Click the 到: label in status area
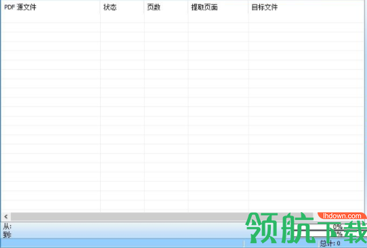The height and width of the screenshot is (248, 367). pos(7,234)
